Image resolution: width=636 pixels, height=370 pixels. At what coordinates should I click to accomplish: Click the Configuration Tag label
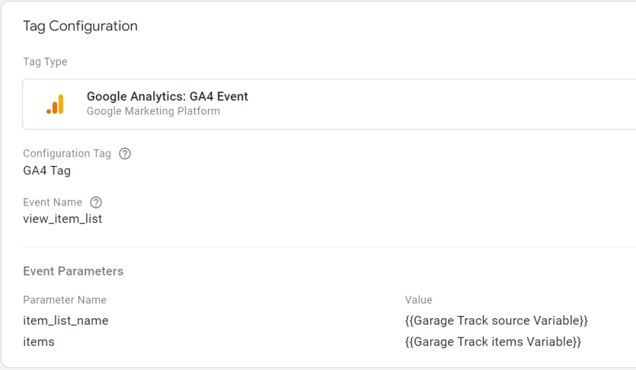(x=67, y=154)
